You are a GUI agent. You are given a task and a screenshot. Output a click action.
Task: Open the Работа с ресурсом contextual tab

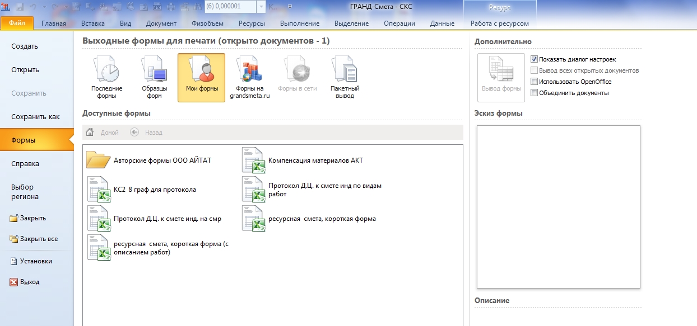[500, 23]
